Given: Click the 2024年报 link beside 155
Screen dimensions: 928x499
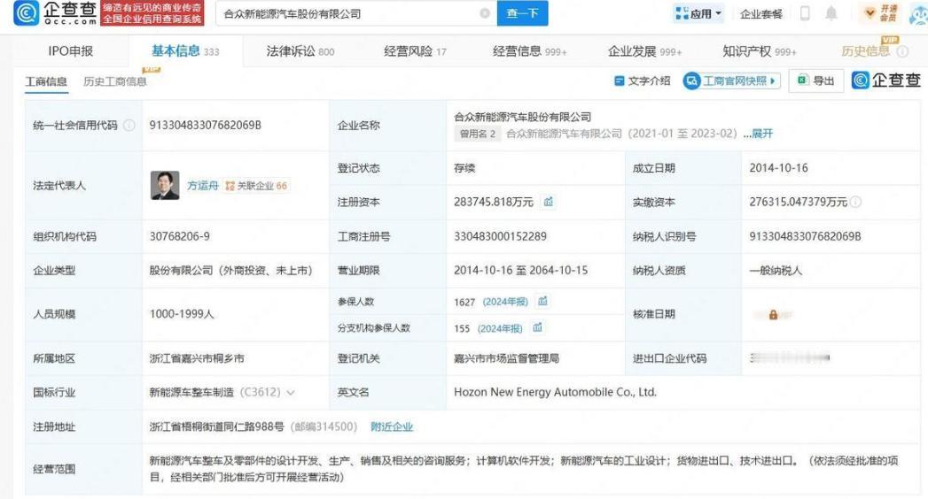Looking at the screenshot, I should pos(500,328).
